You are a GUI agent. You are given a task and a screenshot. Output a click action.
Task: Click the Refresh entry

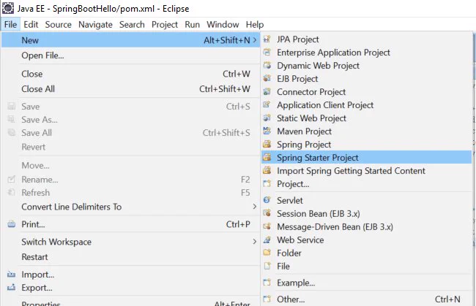coord(130,193)
